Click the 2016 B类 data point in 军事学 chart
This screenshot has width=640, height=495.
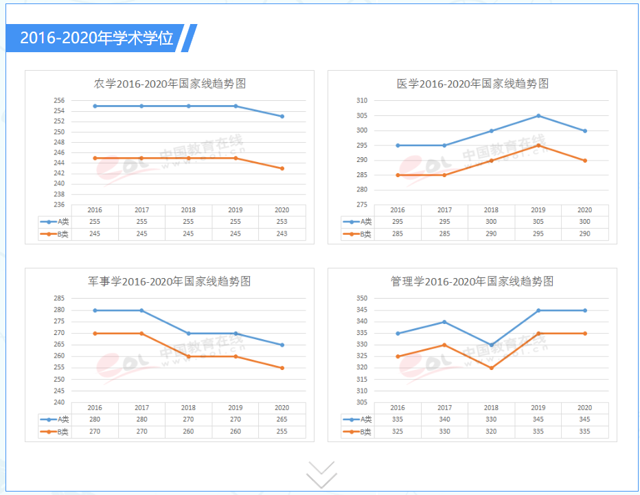coord(95,334)
